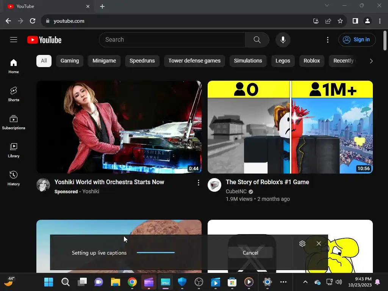Open File Explorer from taskbar
Viewport: 388px width, 291px height.
pos(115,282)
